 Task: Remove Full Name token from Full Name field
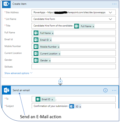point(53,33)
